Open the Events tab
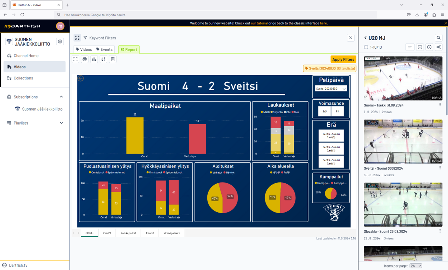This screenshot has width=448, height=270. tap(104, 49)
